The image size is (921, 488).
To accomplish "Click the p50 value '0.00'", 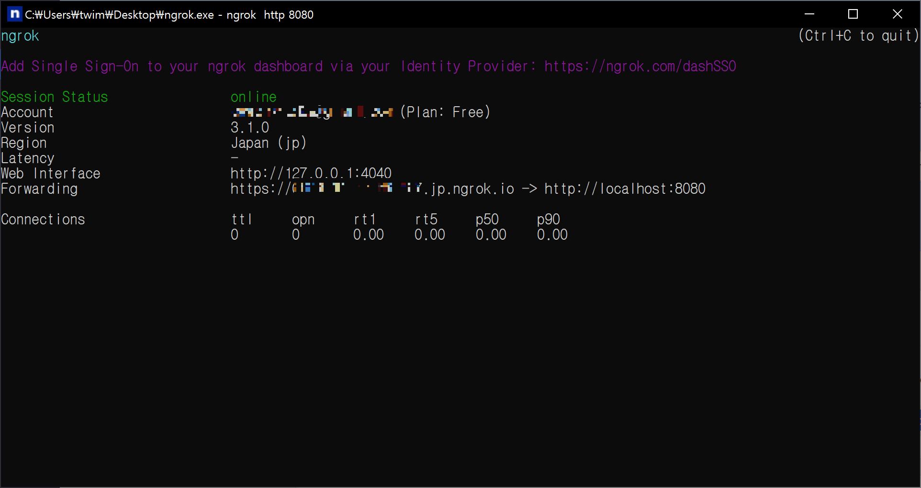I will 491,235.
